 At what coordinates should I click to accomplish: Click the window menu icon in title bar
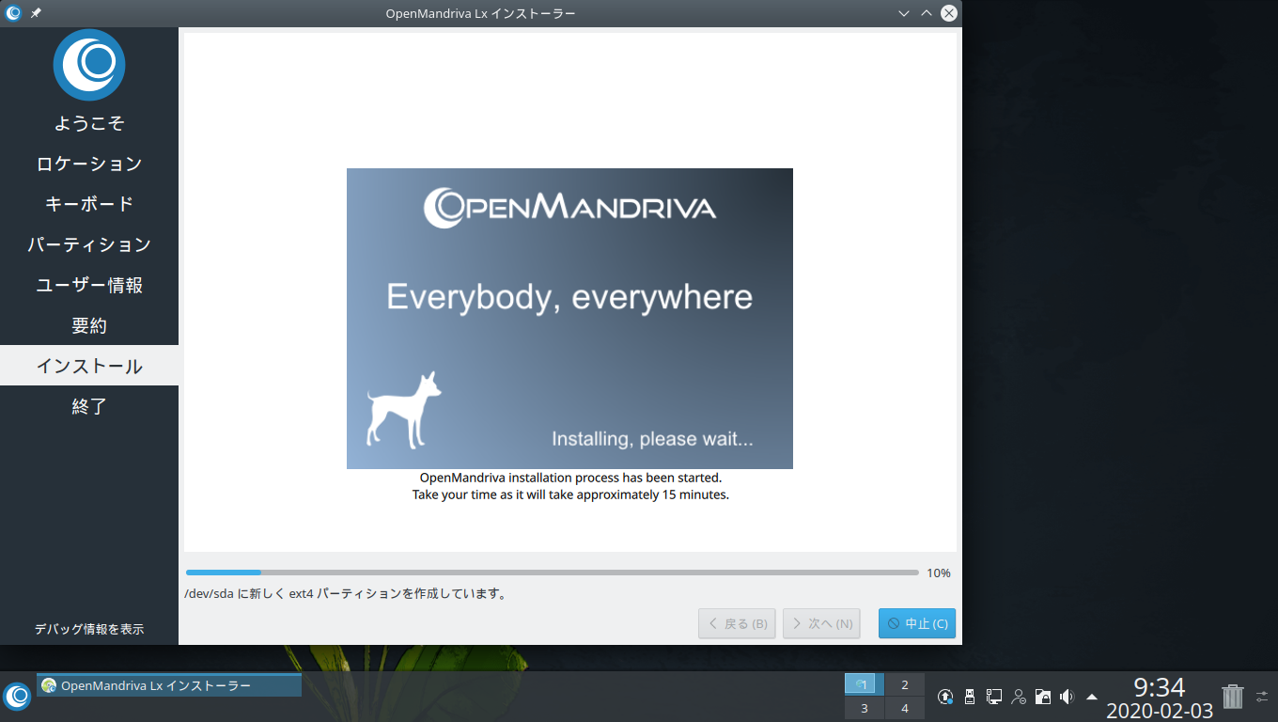13,13
